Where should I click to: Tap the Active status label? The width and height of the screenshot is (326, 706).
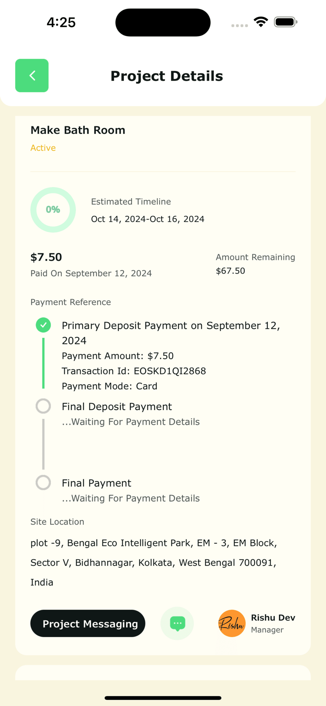43,148
